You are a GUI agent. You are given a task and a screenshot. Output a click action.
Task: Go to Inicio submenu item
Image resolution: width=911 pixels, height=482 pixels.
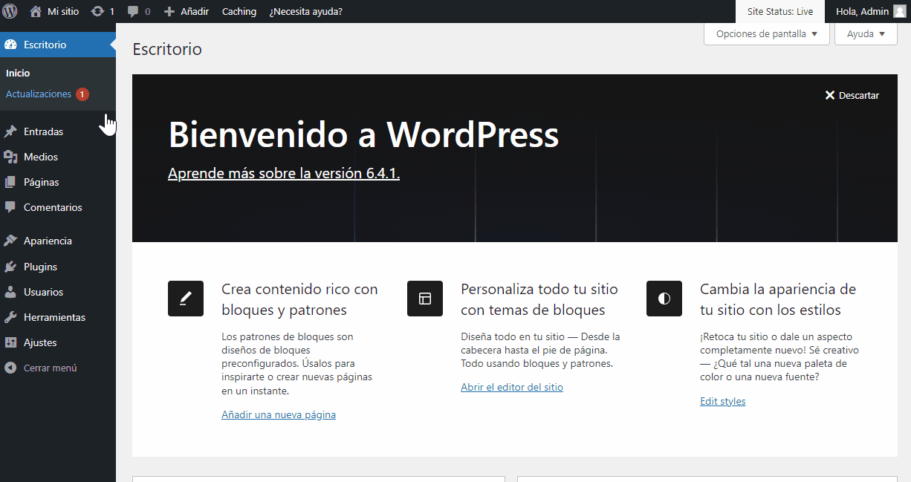point(18,73)
